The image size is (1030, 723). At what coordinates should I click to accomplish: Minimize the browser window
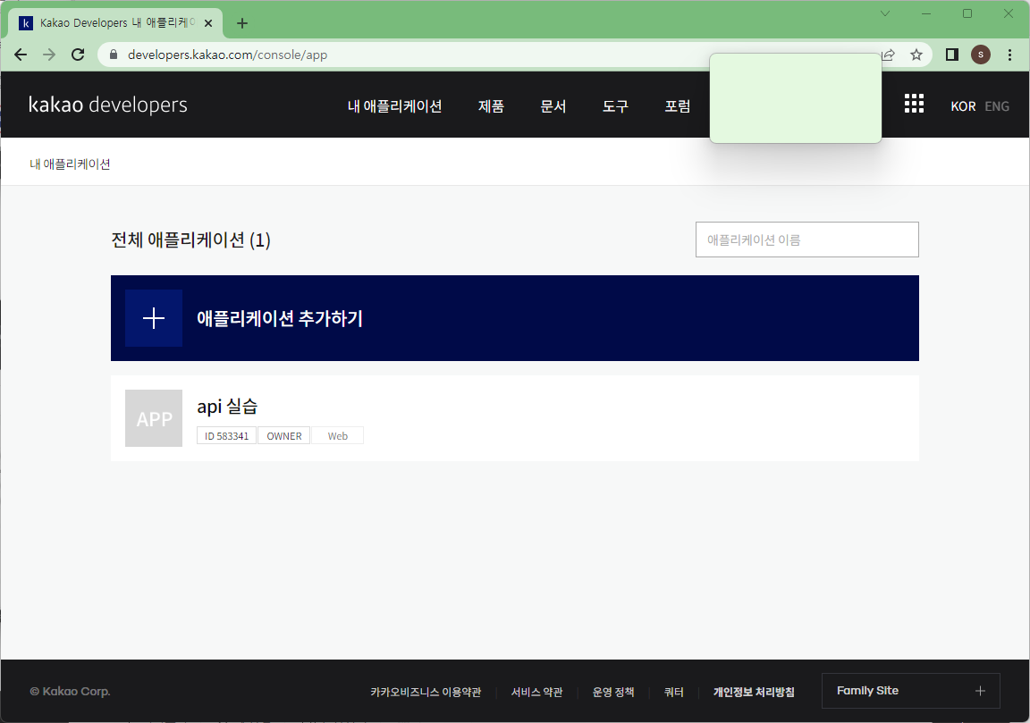[x=926, y=13]
